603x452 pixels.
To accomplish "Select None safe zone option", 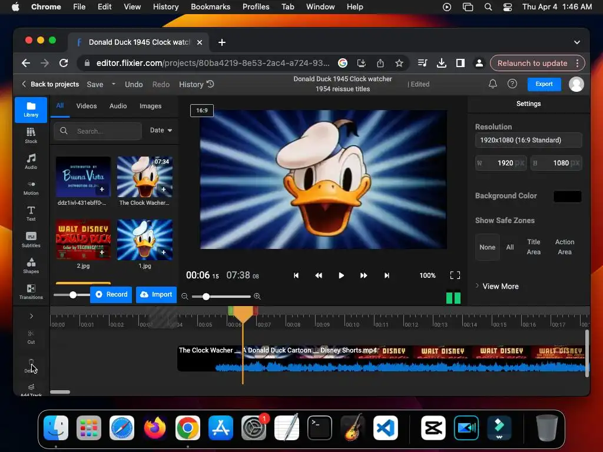I will [487, 247].
